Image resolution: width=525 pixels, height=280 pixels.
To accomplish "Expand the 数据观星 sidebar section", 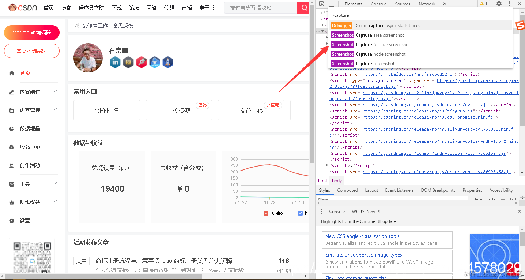I will (55, 128).
